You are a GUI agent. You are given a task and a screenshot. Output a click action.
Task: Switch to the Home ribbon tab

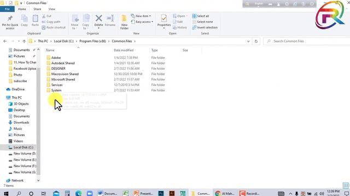click(x=22, y=9)
